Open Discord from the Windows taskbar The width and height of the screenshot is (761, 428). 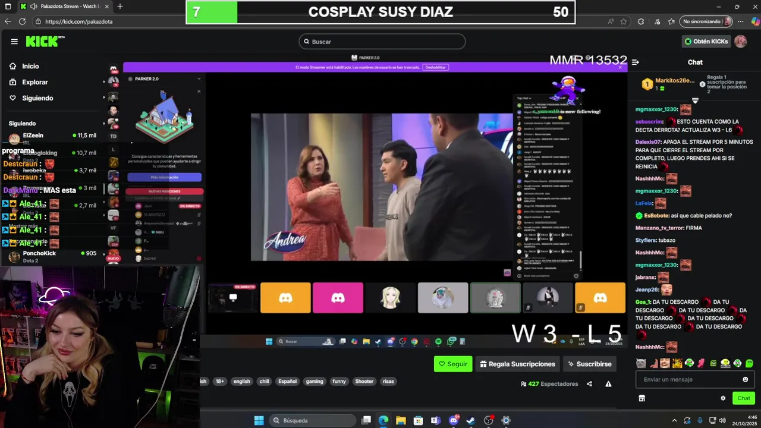tap(454, 420)
